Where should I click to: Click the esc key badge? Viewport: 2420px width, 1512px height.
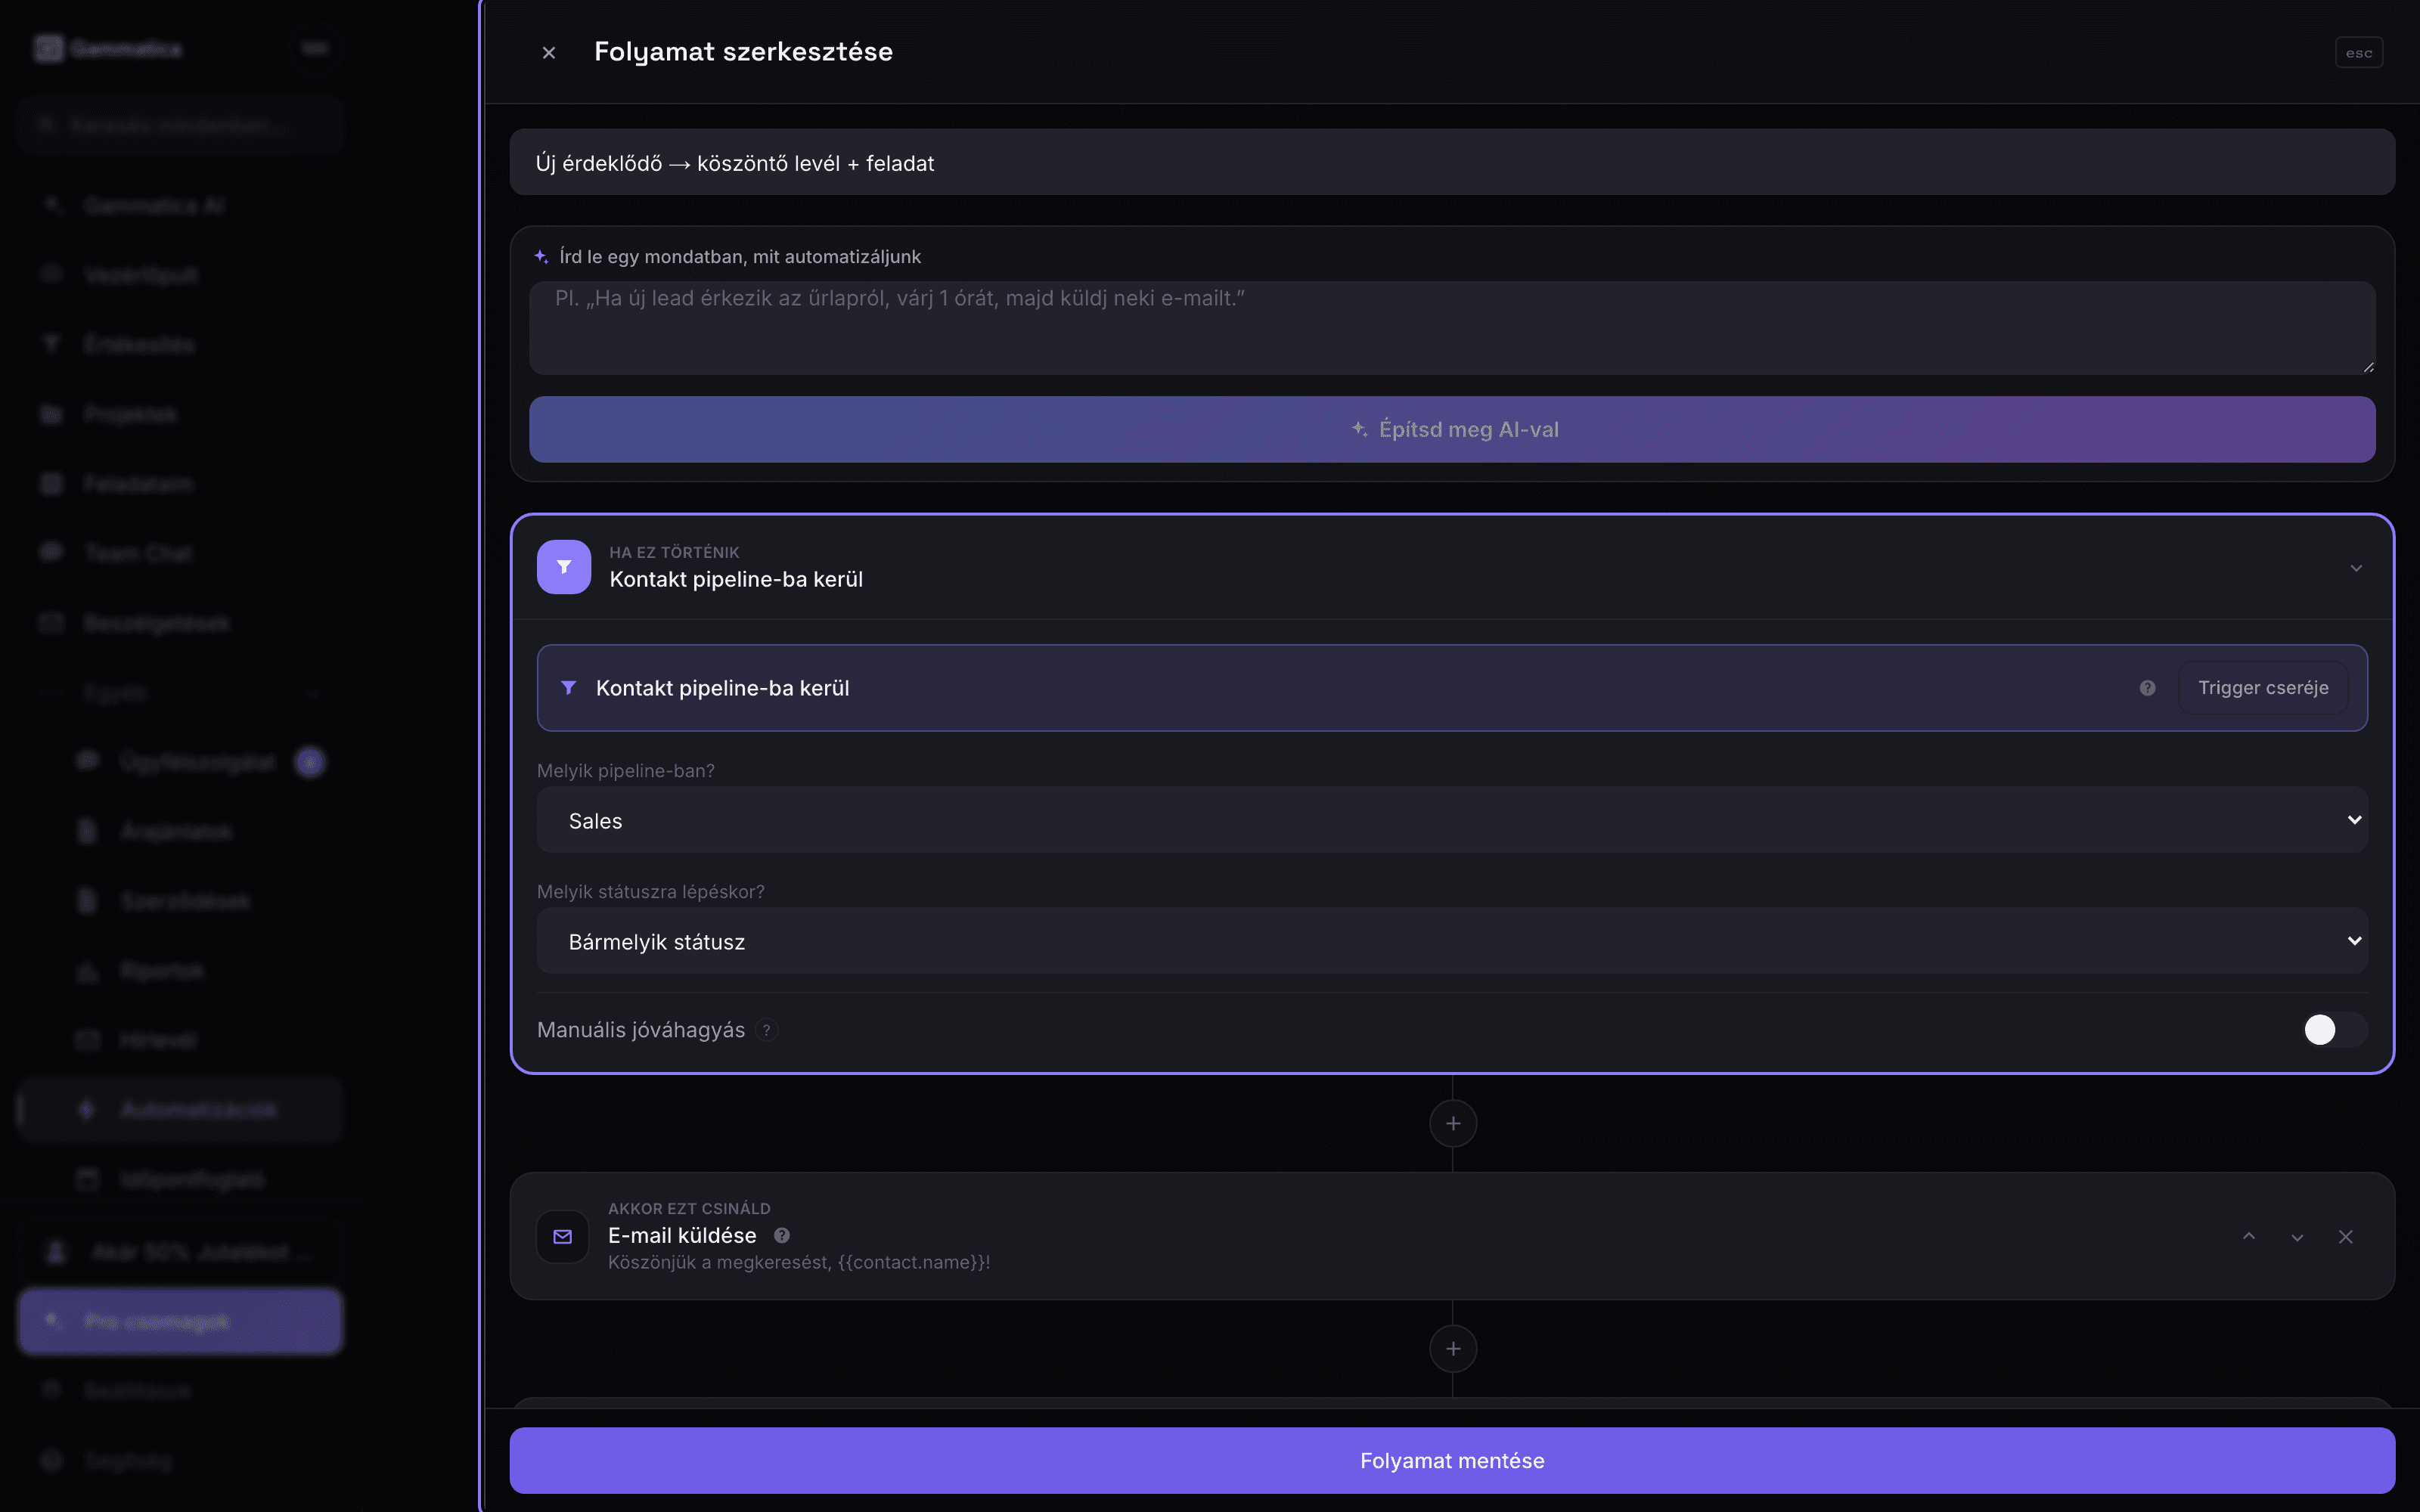click(x=2358, y=53)
